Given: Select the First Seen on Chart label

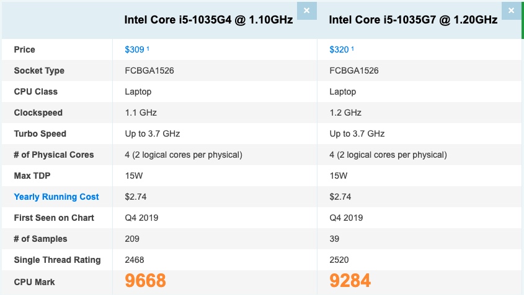Looking at the screenshot, I should (54, 218).
